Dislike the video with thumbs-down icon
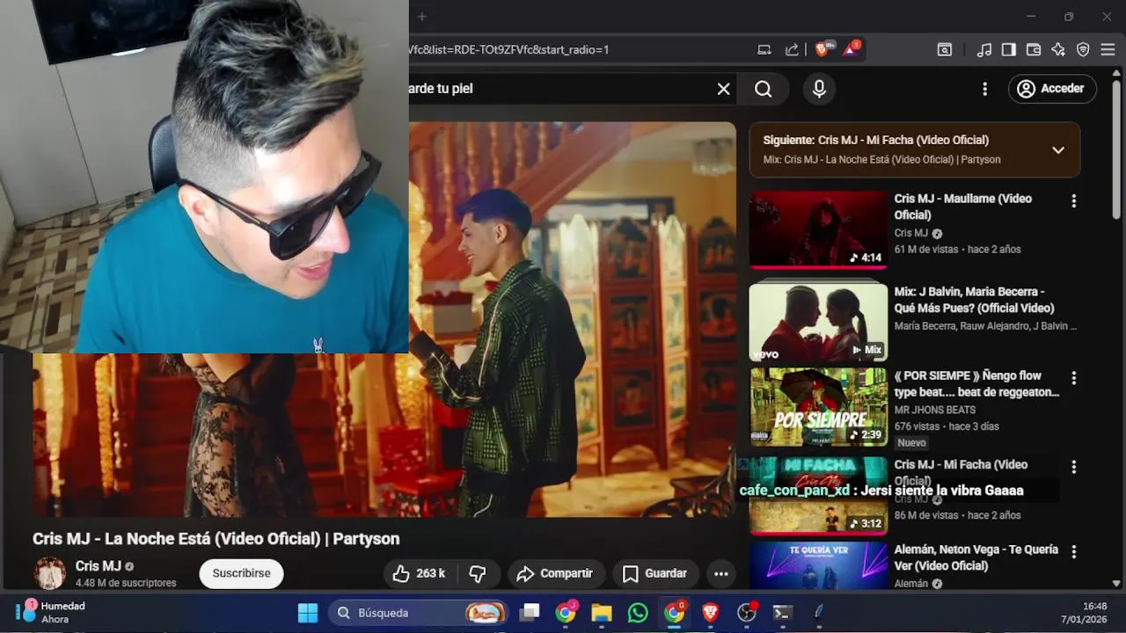This screenshot has height=633, width=1126. (478, 573)
